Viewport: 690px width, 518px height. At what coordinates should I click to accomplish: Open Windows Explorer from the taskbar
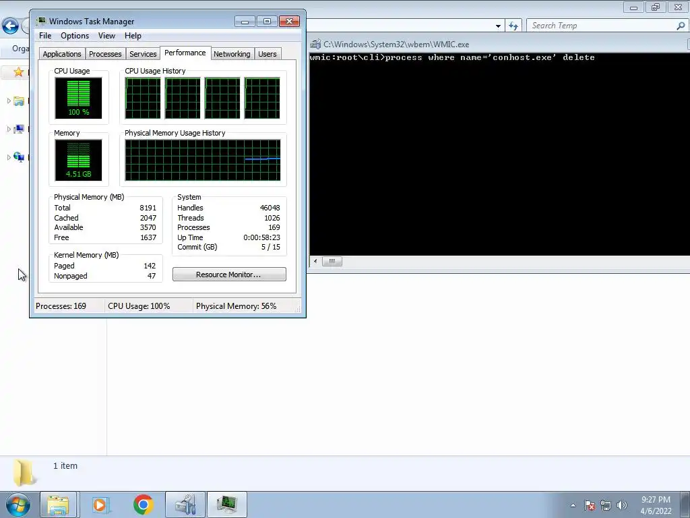pyautogui.click(x=58, y=505)
